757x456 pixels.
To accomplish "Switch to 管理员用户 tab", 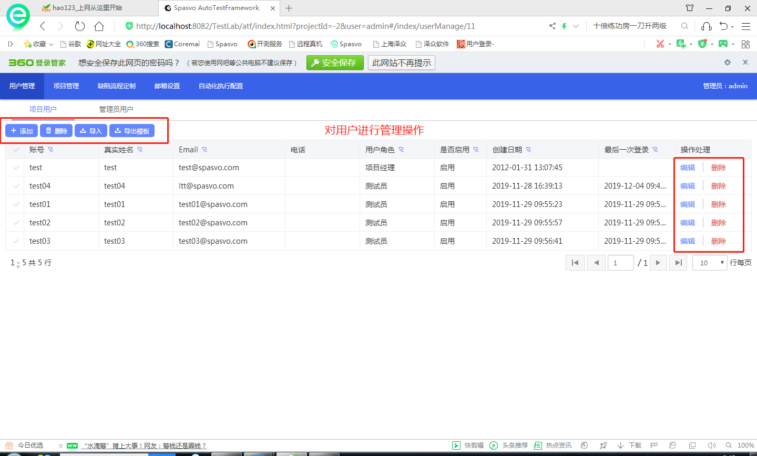I will (x=116, y=109).
